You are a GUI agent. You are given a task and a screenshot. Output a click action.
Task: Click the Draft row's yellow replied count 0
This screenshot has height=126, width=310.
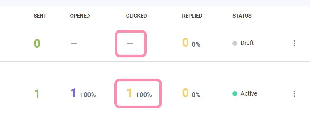pos(186,43)
